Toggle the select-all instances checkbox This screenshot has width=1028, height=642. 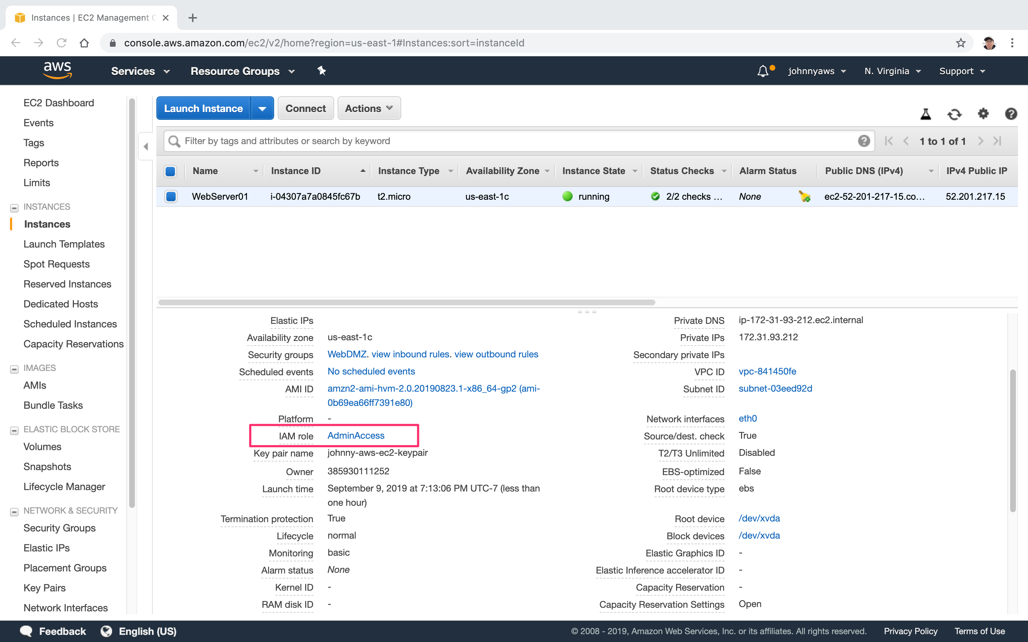pyautogui.click(x=170, y=171)
